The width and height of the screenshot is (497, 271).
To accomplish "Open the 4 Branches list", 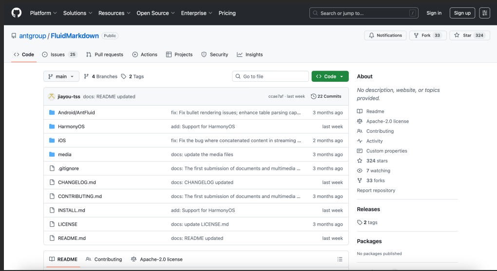I will click(101, 76).
